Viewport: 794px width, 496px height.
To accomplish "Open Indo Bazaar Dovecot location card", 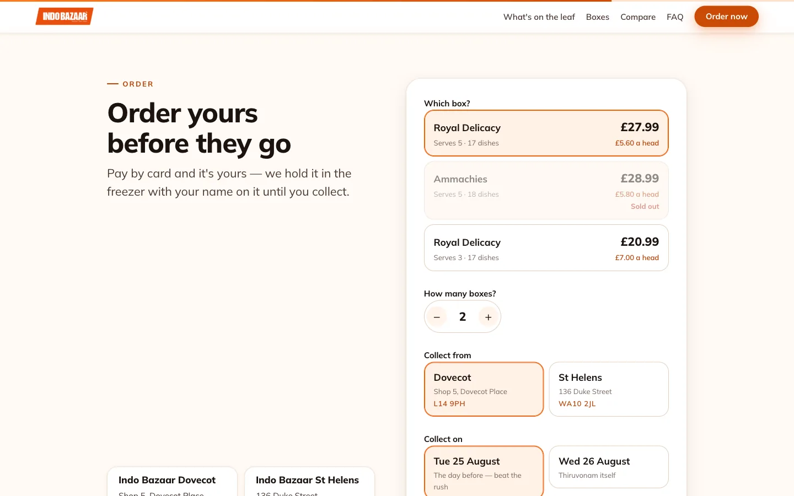I will [172, 482].
